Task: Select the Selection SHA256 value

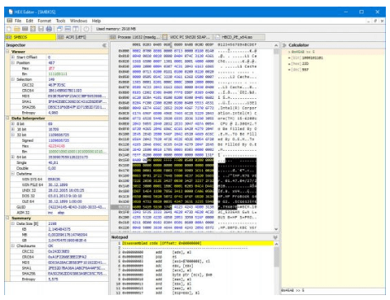Action: [77, 107]
